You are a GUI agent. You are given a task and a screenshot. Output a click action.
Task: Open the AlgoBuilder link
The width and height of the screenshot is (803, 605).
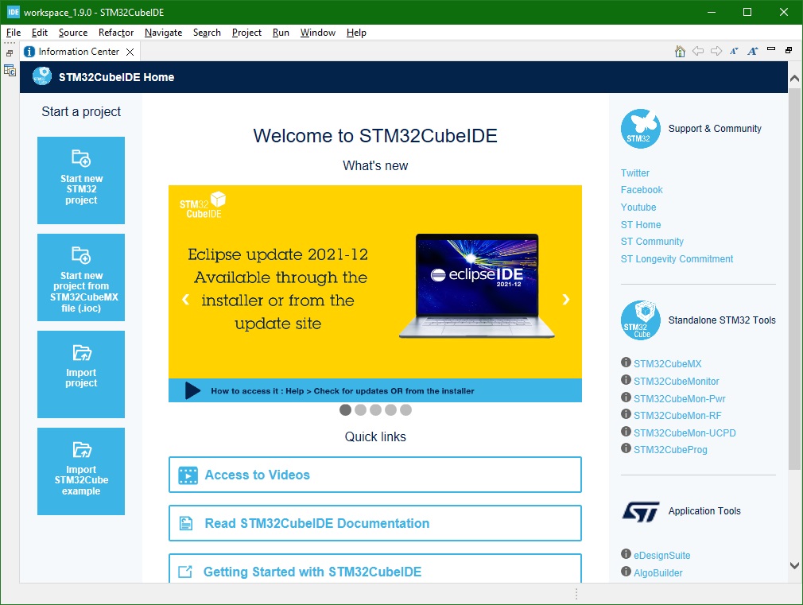tap(658, 573)
